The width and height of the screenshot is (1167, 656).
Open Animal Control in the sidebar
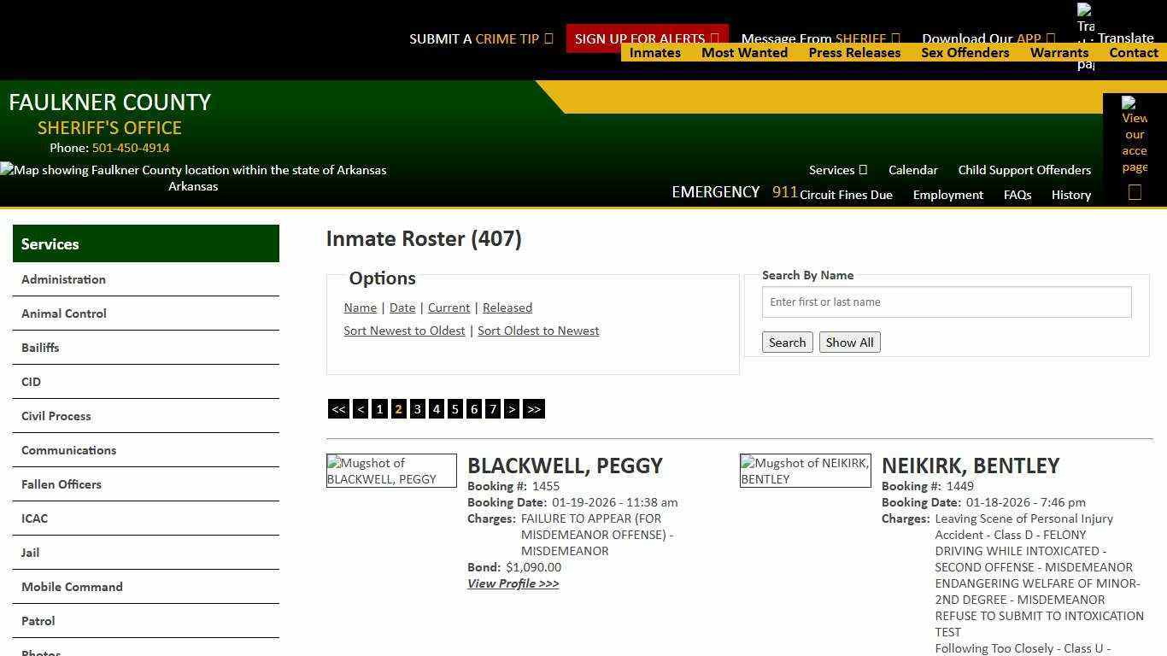[63, 313]
